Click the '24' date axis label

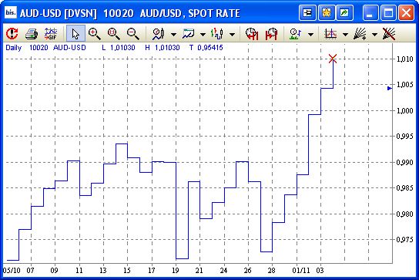[223, 271]
